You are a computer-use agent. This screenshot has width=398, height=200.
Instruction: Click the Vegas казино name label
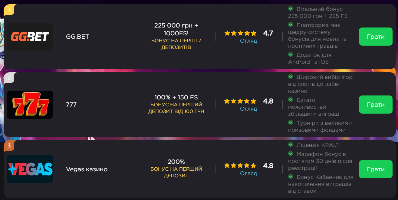(x=87, y=169)
